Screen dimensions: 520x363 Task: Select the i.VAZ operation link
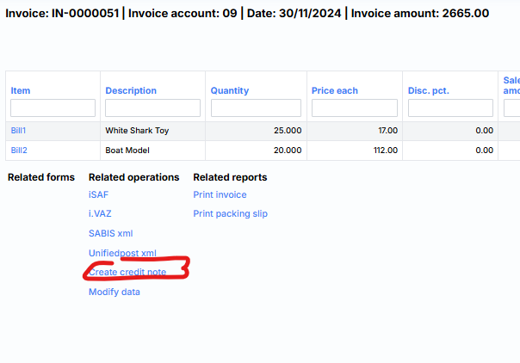[101, 213]
